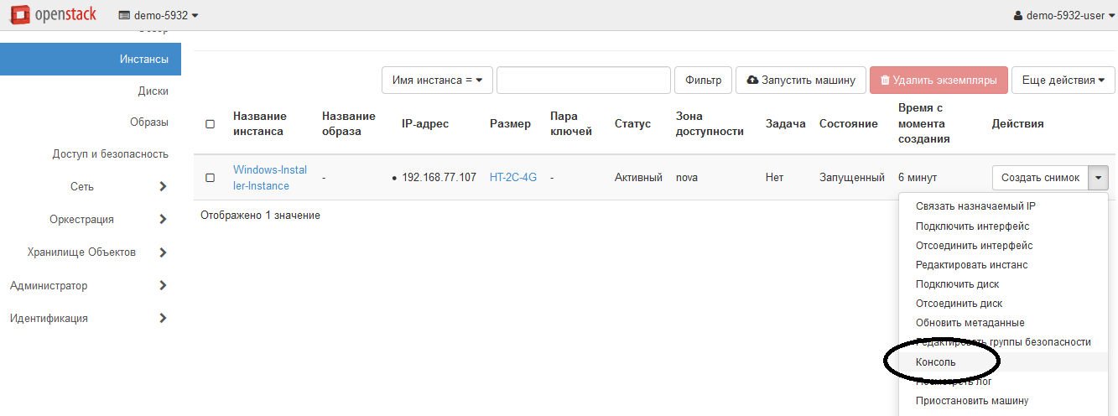
Task: Check the Windows-Installer-Instance row checkbox
Action: [210, 178]
